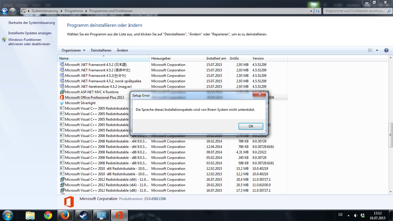Open the Windows Start button
Screen dimensions: 393x221
click(x=7, y=215)
